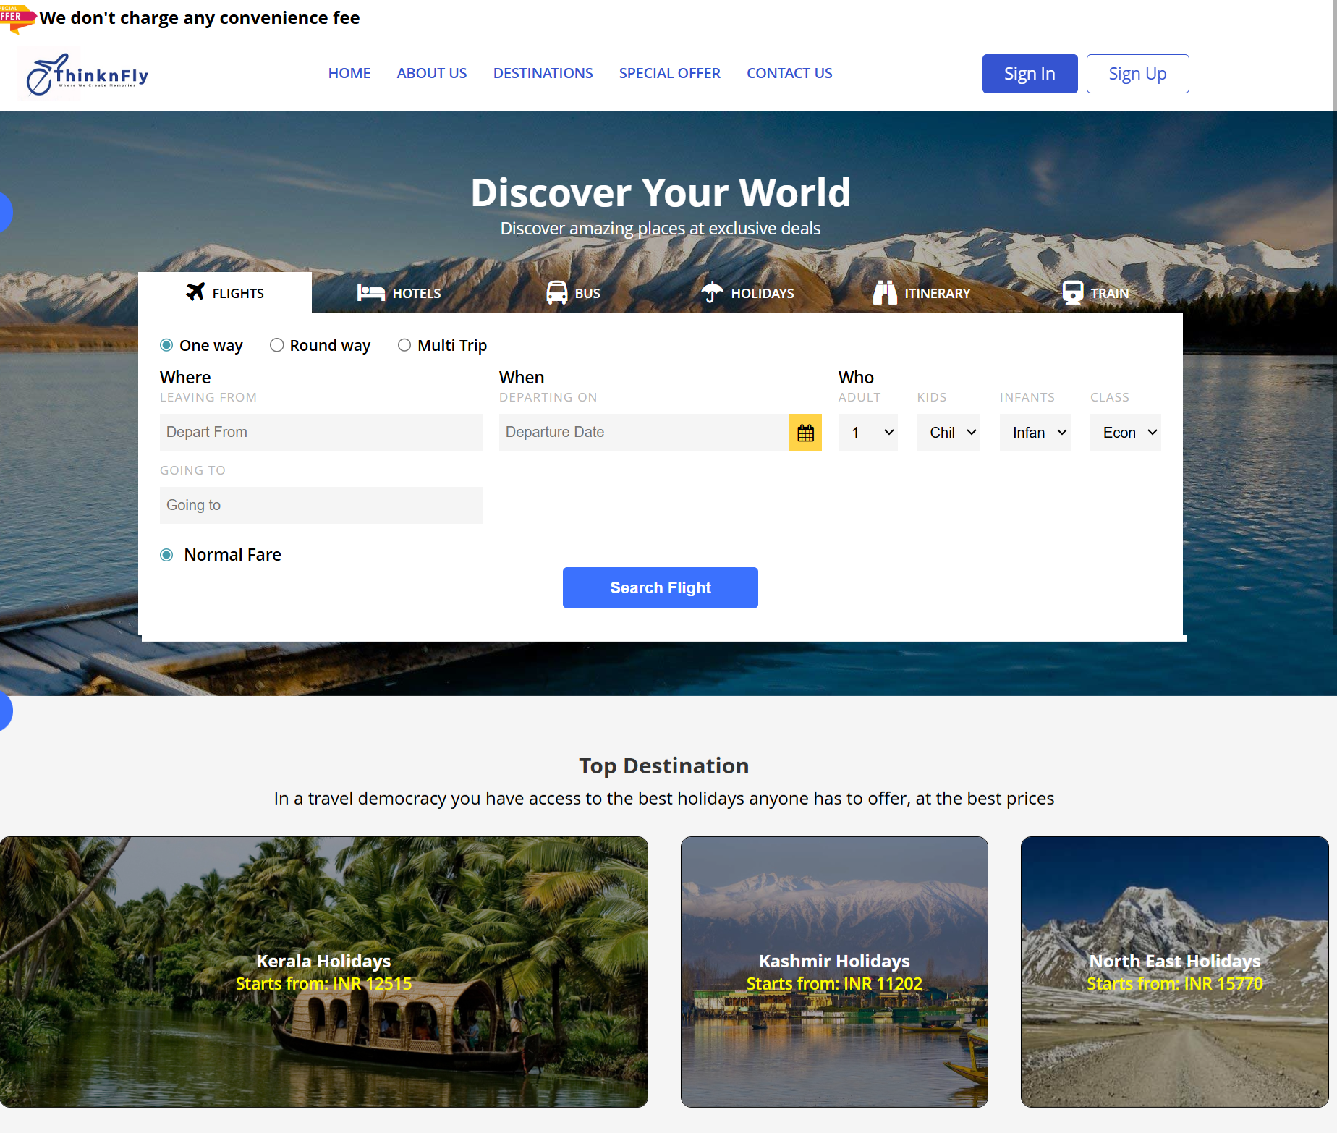Click the bus icon
The image size is (1337, 1133).
pyautogui.click(x=556, y=292)
